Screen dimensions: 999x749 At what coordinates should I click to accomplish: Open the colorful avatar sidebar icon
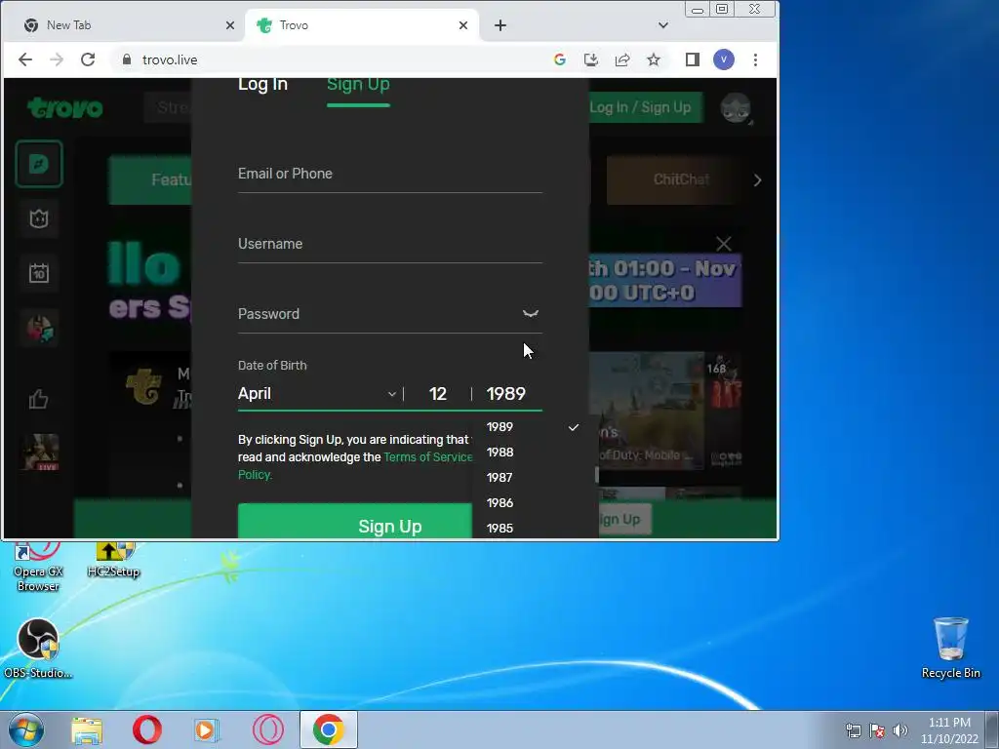[x=41, y=328]
